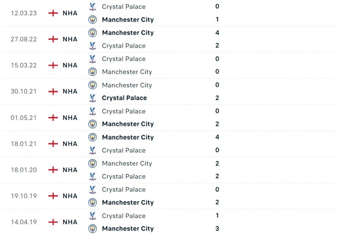This screenshot has width=339, height=234.
Task: Click Manchester City score 3 in 14.04.19 match
Action: click(x=217, y=229)
